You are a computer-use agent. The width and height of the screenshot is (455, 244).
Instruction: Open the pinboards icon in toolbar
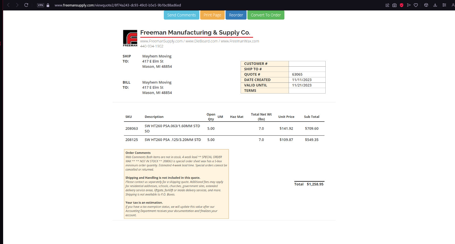point(387,5)
